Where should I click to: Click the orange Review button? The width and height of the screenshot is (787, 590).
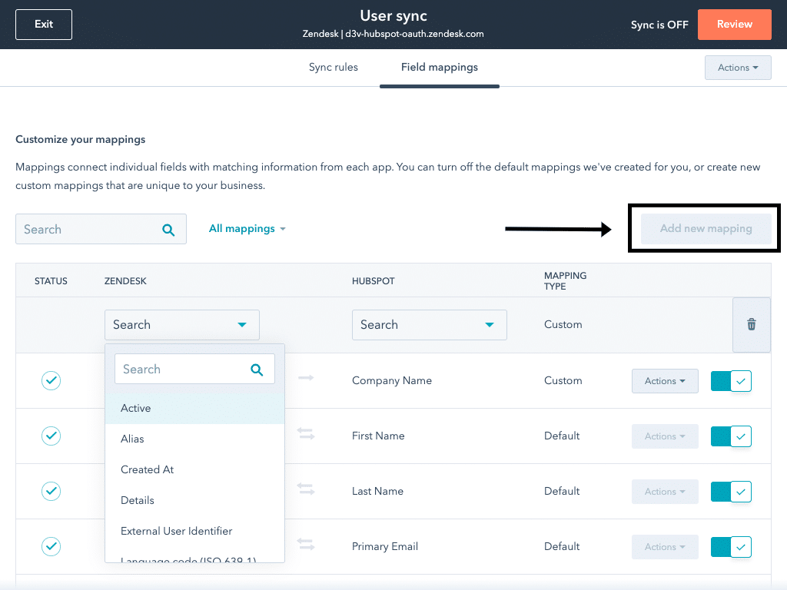[x=734, y=24]
